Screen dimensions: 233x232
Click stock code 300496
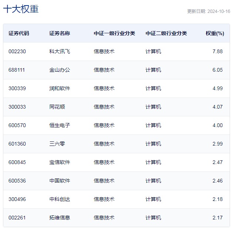coord(17,199)
